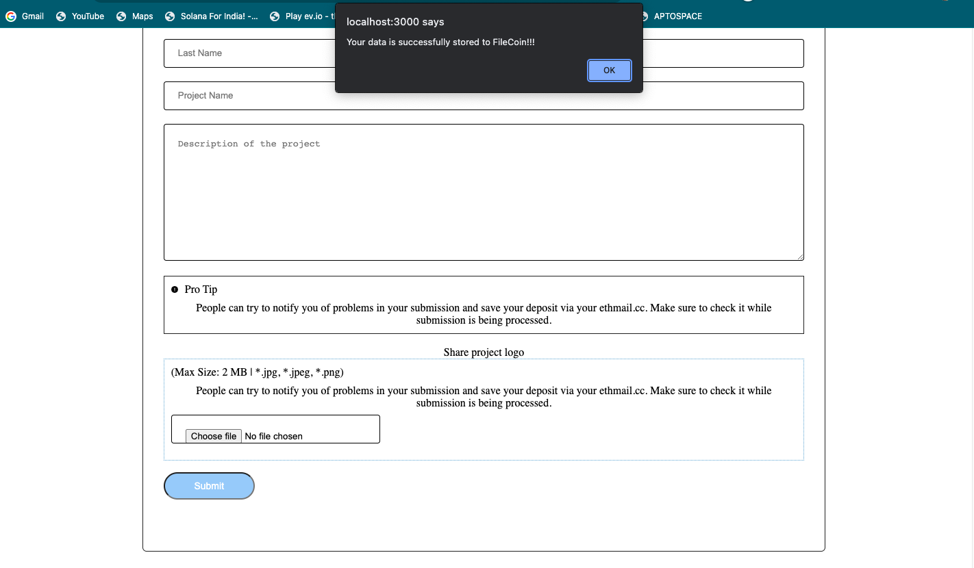Open the YouTube bookmark
This screenshot has width=974, height=568.
click(80, 16)
